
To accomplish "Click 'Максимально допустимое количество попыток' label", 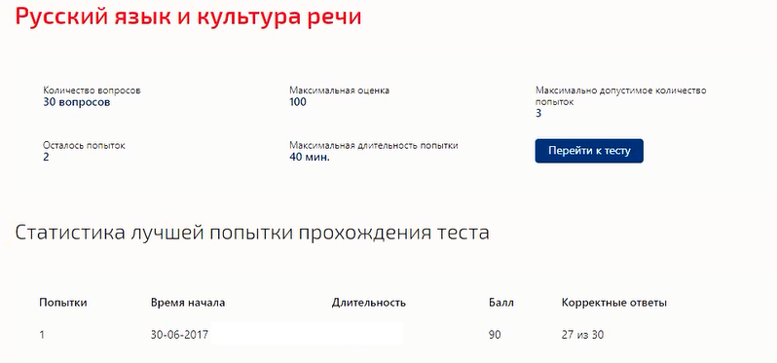I will (x=621, y=96).
